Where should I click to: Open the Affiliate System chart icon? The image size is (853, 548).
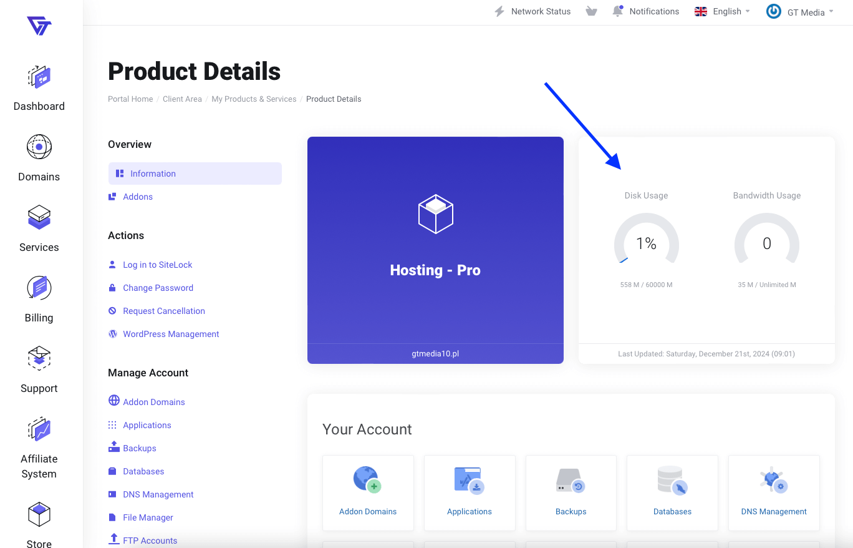coord(39,429)
